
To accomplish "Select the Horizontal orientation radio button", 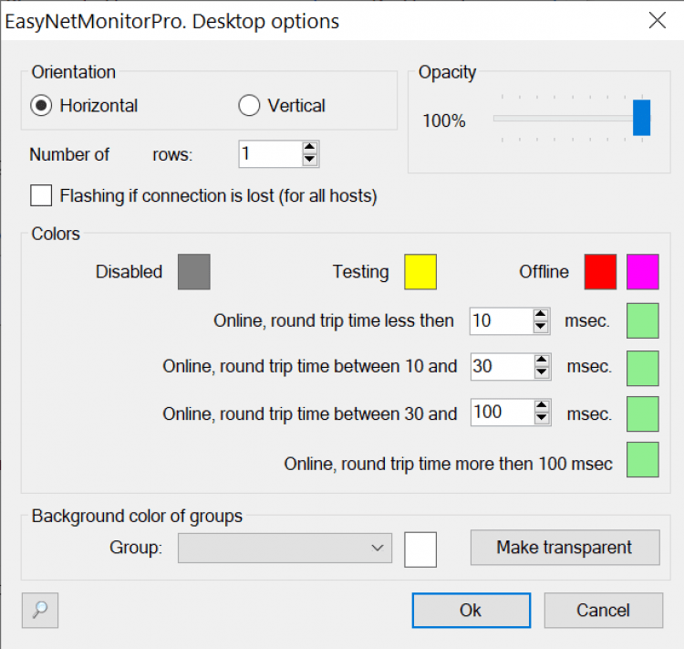I will [x=41, y=106].
